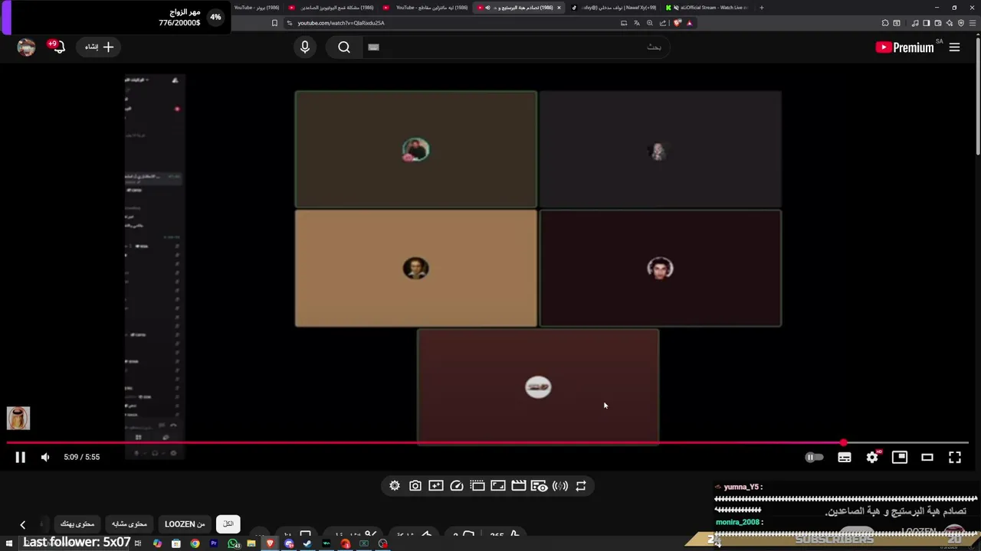Run search with the magnifier button
Image resolution: width=981 pixels, height=551 pixels.
[344, 47]
